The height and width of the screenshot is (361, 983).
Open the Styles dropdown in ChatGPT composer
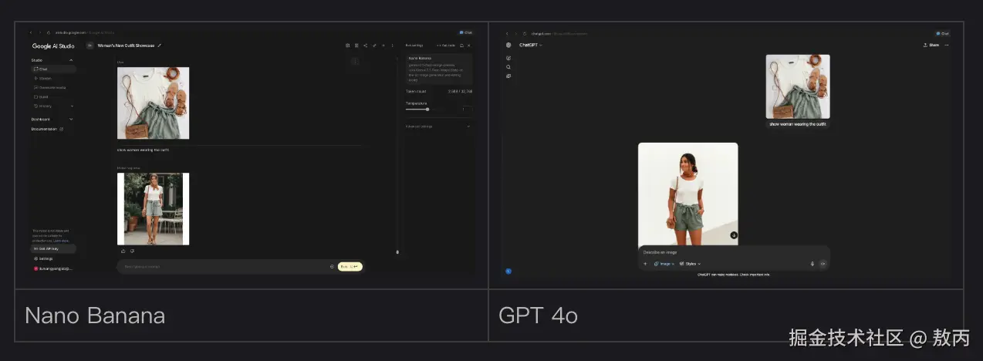tap(690, 264)
